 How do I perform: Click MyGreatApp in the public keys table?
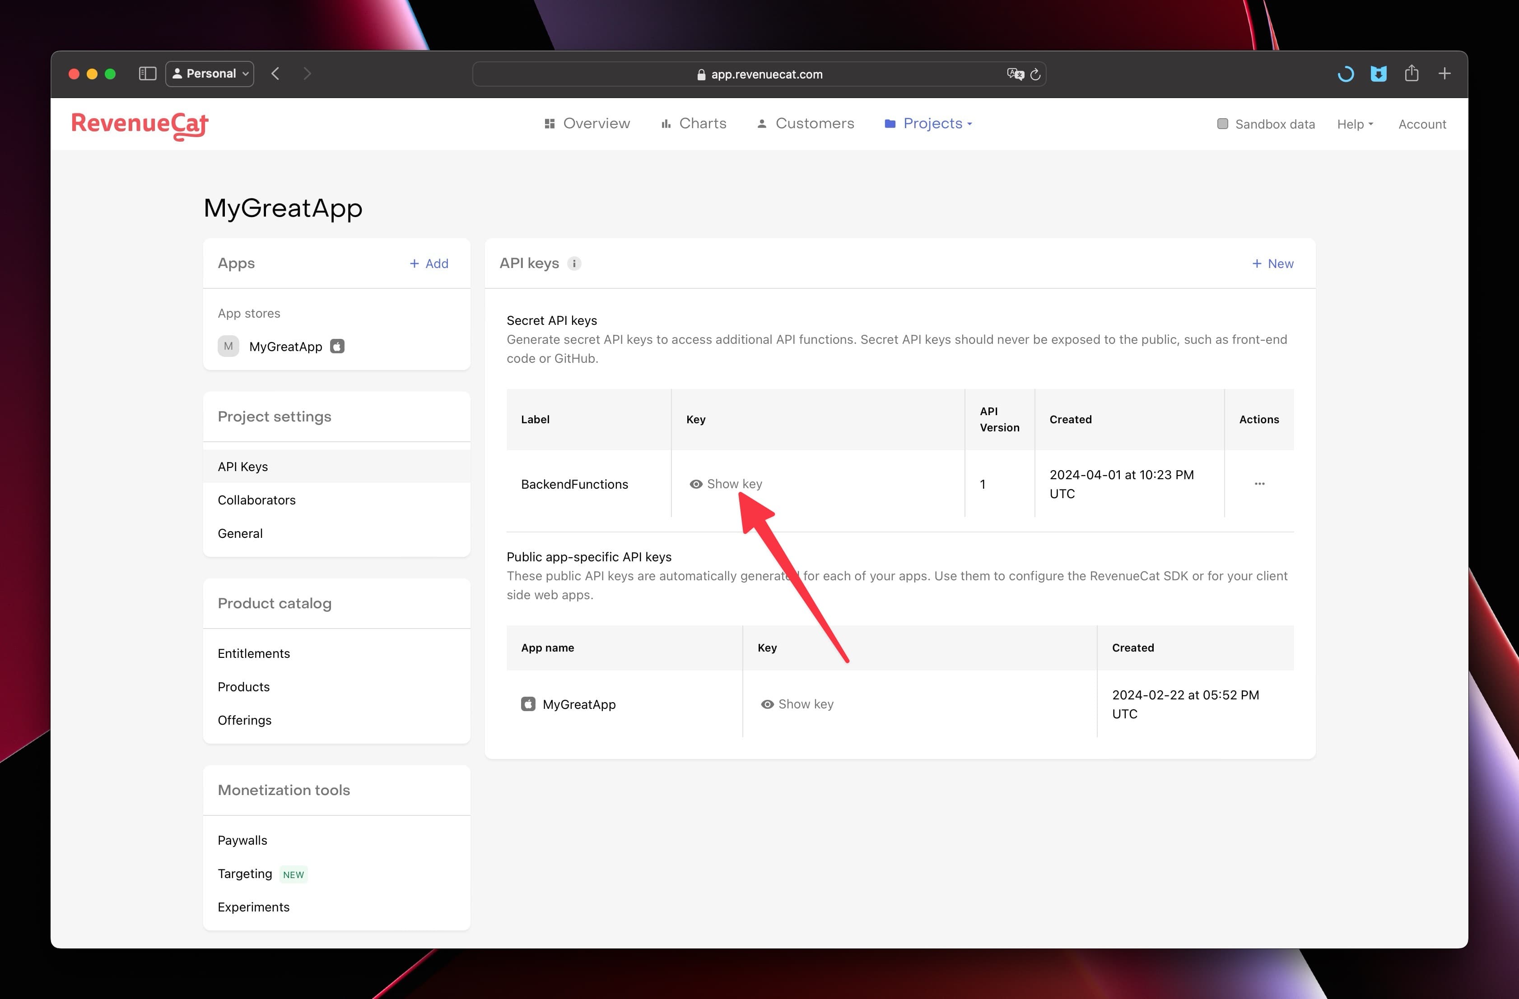pyautogui.click(x=579, y=704)
